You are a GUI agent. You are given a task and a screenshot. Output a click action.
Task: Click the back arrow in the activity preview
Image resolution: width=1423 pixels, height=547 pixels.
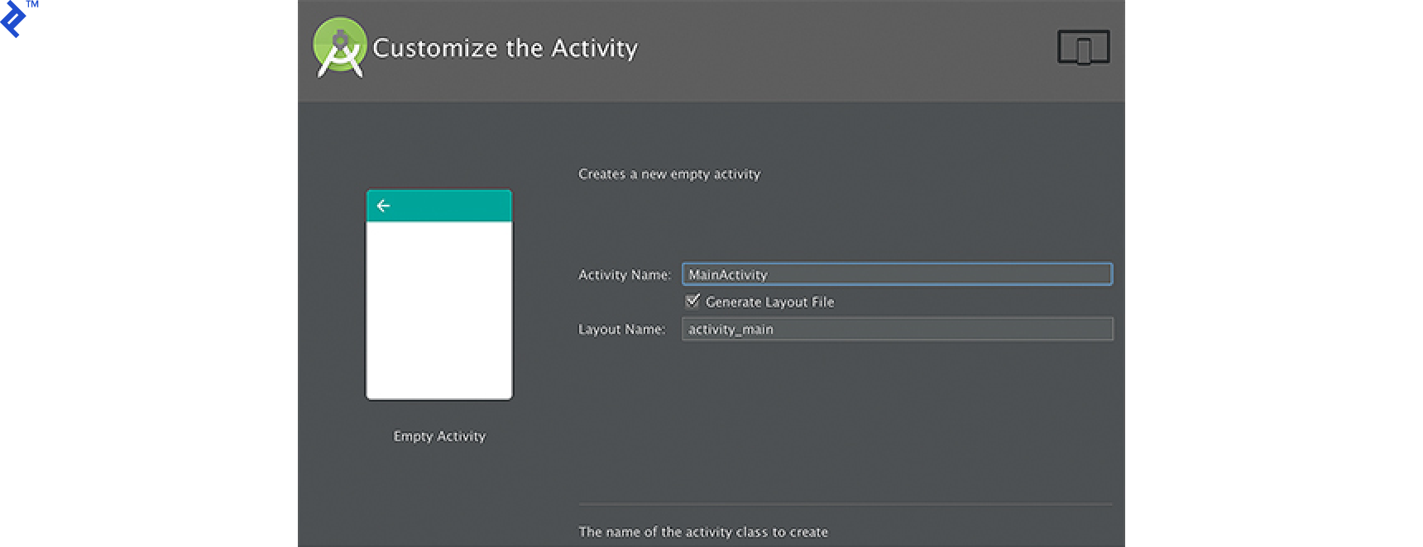[x=383, y=205]
